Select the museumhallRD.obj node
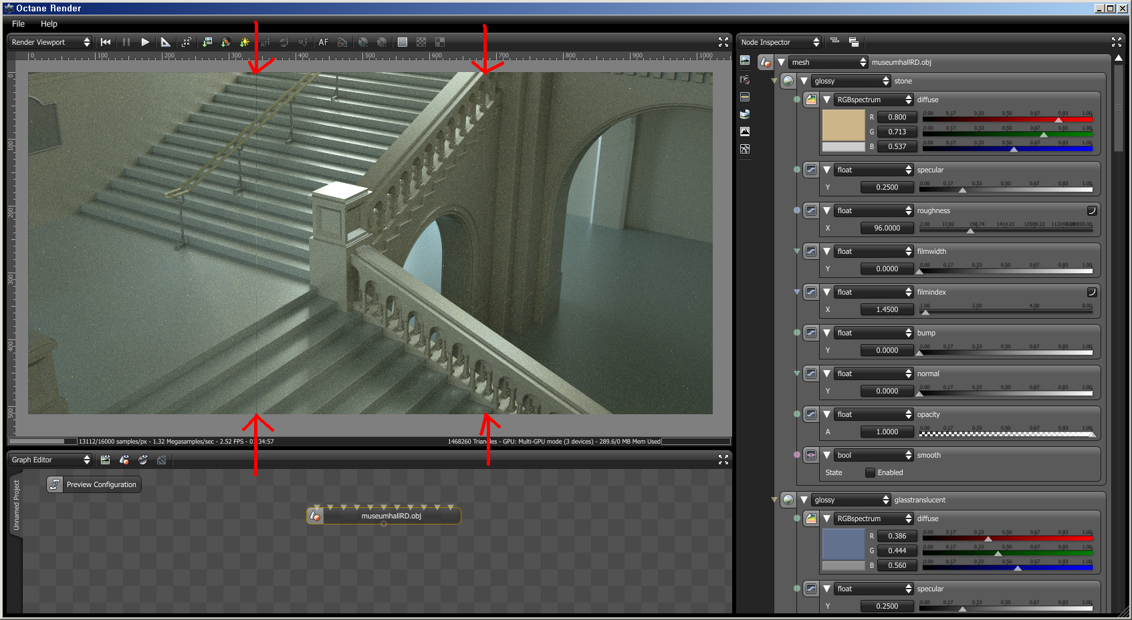1132x620 pixels. coord(384,516)
